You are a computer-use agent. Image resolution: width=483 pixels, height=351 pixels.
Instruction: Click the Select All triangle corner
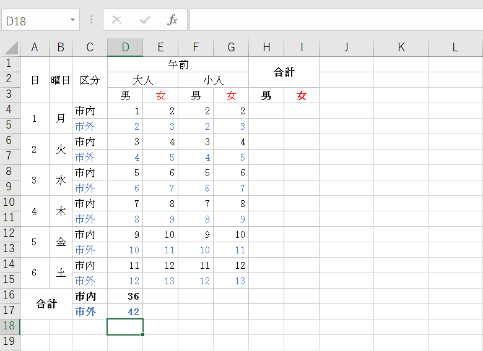11,48
